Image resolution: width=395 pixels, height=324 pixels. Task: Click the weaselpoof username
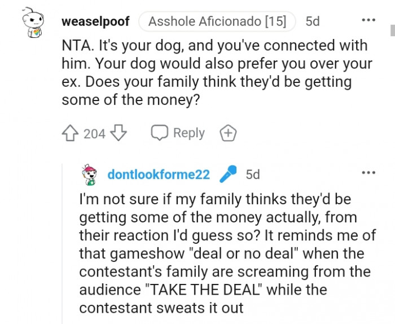pyautogui.click(x=95, y=22)
